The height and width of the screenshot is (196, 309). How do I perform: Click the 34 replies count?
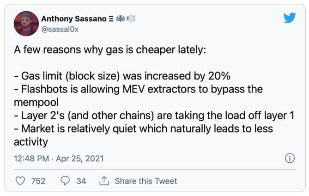tap(81, 181)
